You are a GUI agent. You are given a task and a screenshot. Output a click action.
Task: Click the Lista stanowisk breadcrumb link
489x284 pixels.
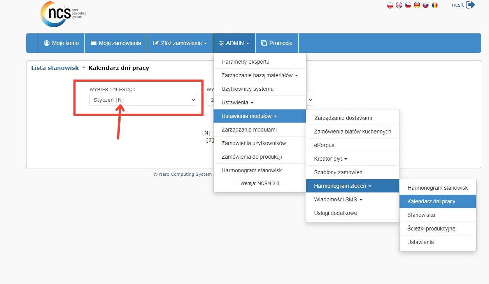coord(55,68)
